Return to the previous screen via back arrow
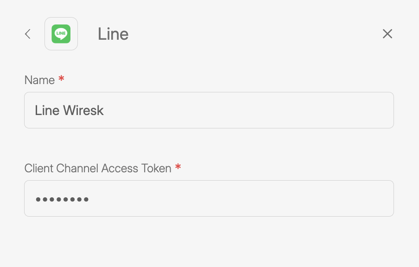 pos(28,34)
